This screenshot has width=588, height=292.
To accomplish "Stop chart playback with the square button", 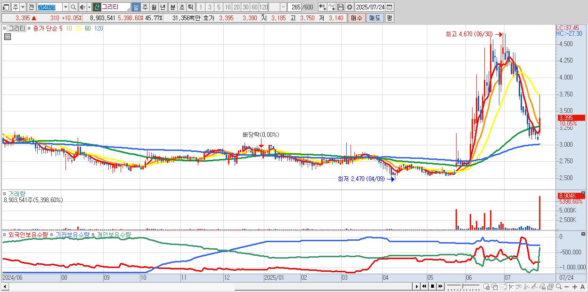I will 432,286.
